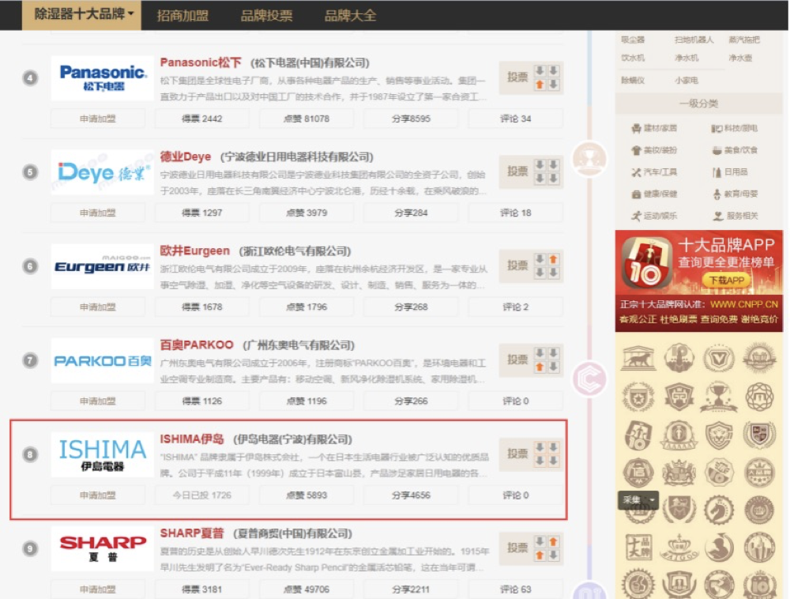Expand the 采集 dropdown overlay
790x599 pixels.
(638, 500)
